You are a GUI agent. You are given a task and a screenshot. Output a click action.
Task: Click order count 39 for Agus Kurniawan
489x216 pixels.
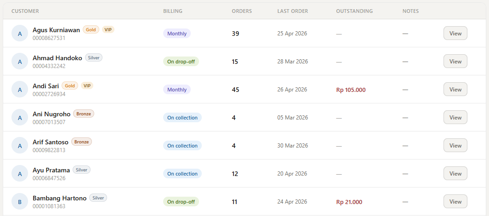pyautogui.click(x=235, y=34)
